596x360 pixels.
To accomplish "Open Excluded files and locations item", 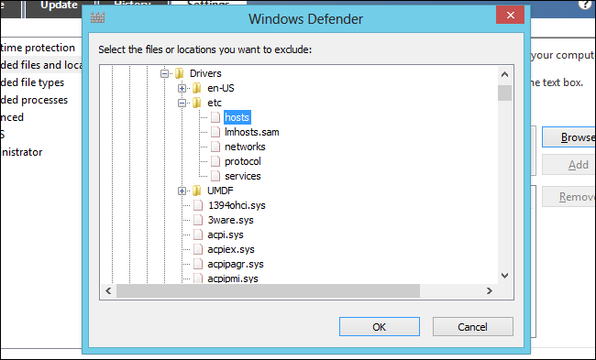I will click(x=41, y=65).
